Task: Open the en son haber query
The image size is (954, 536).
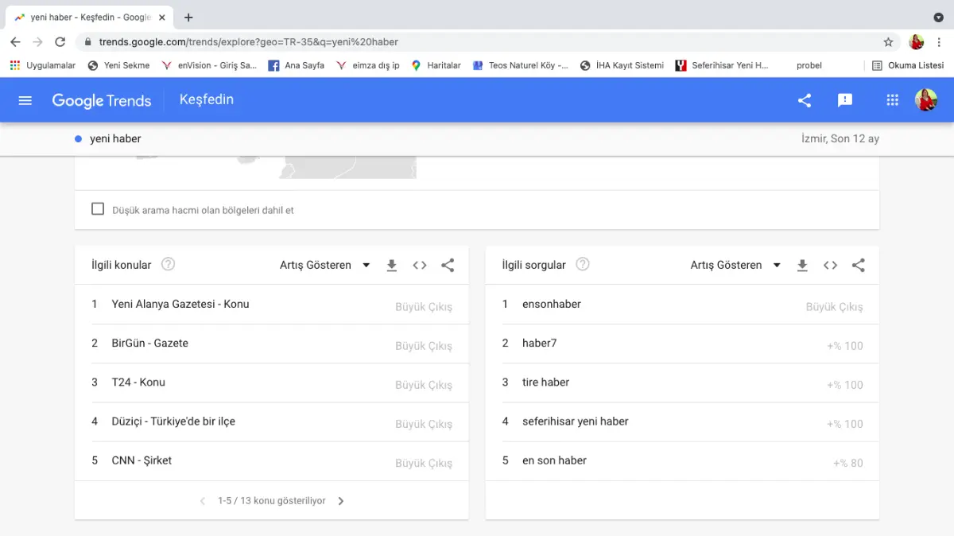Action: tap(554, 460)
